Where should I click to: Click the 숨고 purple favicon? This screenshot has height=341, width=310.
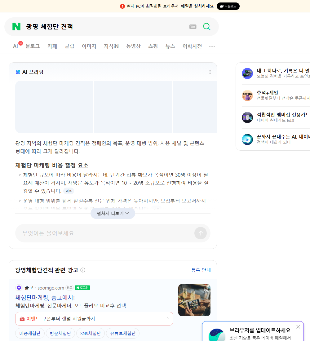click(19, 288)
